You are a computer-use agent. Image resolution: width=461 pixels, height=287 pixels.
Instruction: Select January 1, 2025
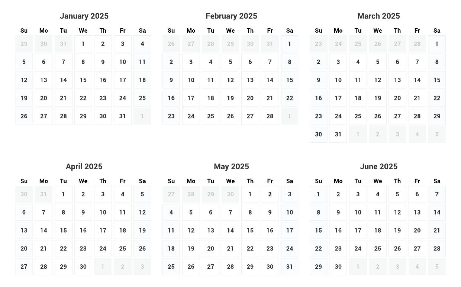click(x=83, y=44)
